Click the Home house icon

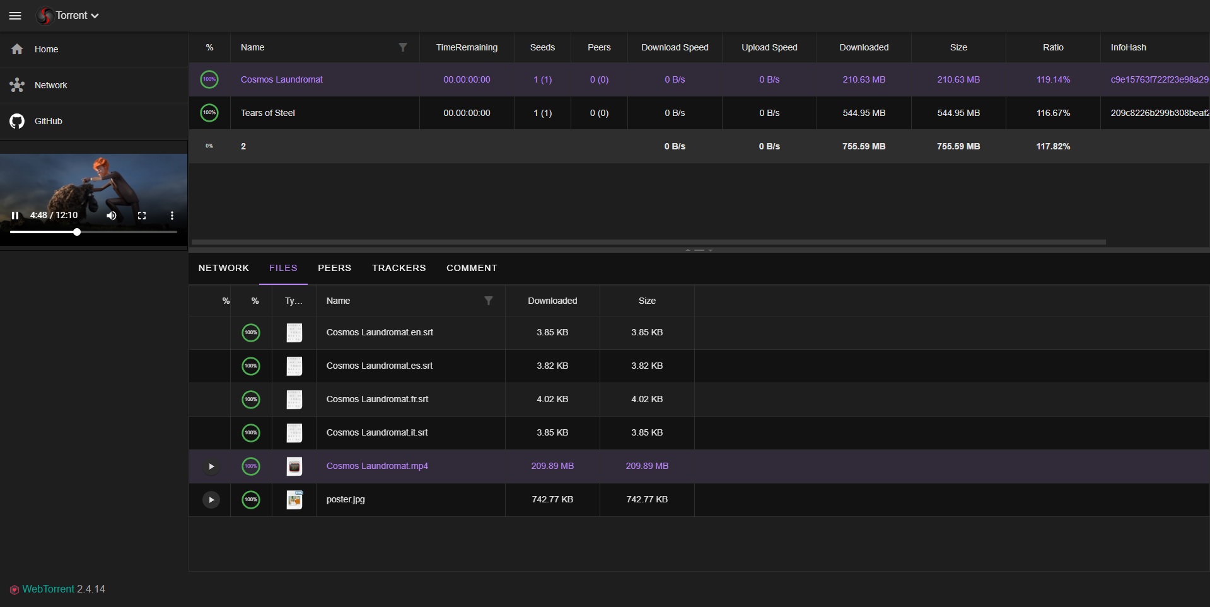17,49
